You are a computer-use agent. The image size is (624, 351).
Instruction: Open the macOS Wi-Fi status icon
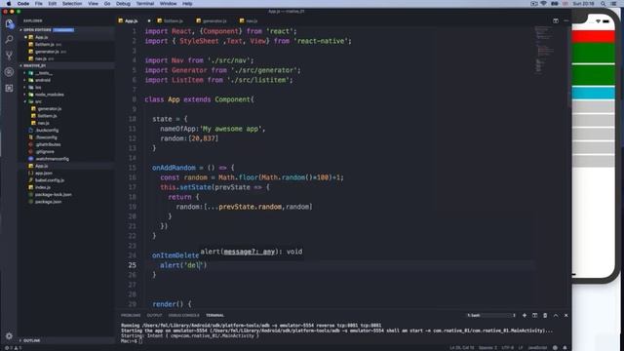pos(544,4)
